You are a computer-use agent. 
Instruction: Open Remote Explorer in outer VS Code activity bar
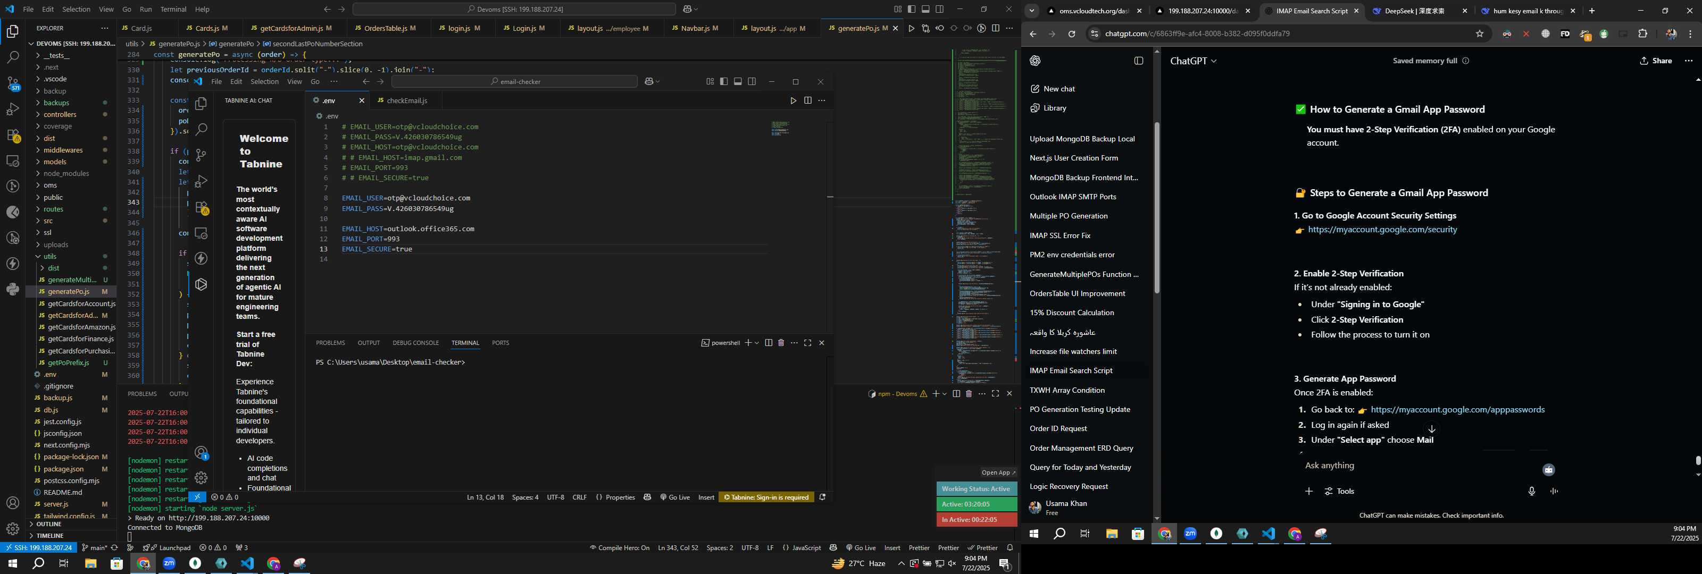tap(13, 161)
